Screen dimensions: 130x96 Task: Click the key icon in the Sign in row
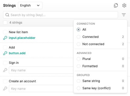5,70
